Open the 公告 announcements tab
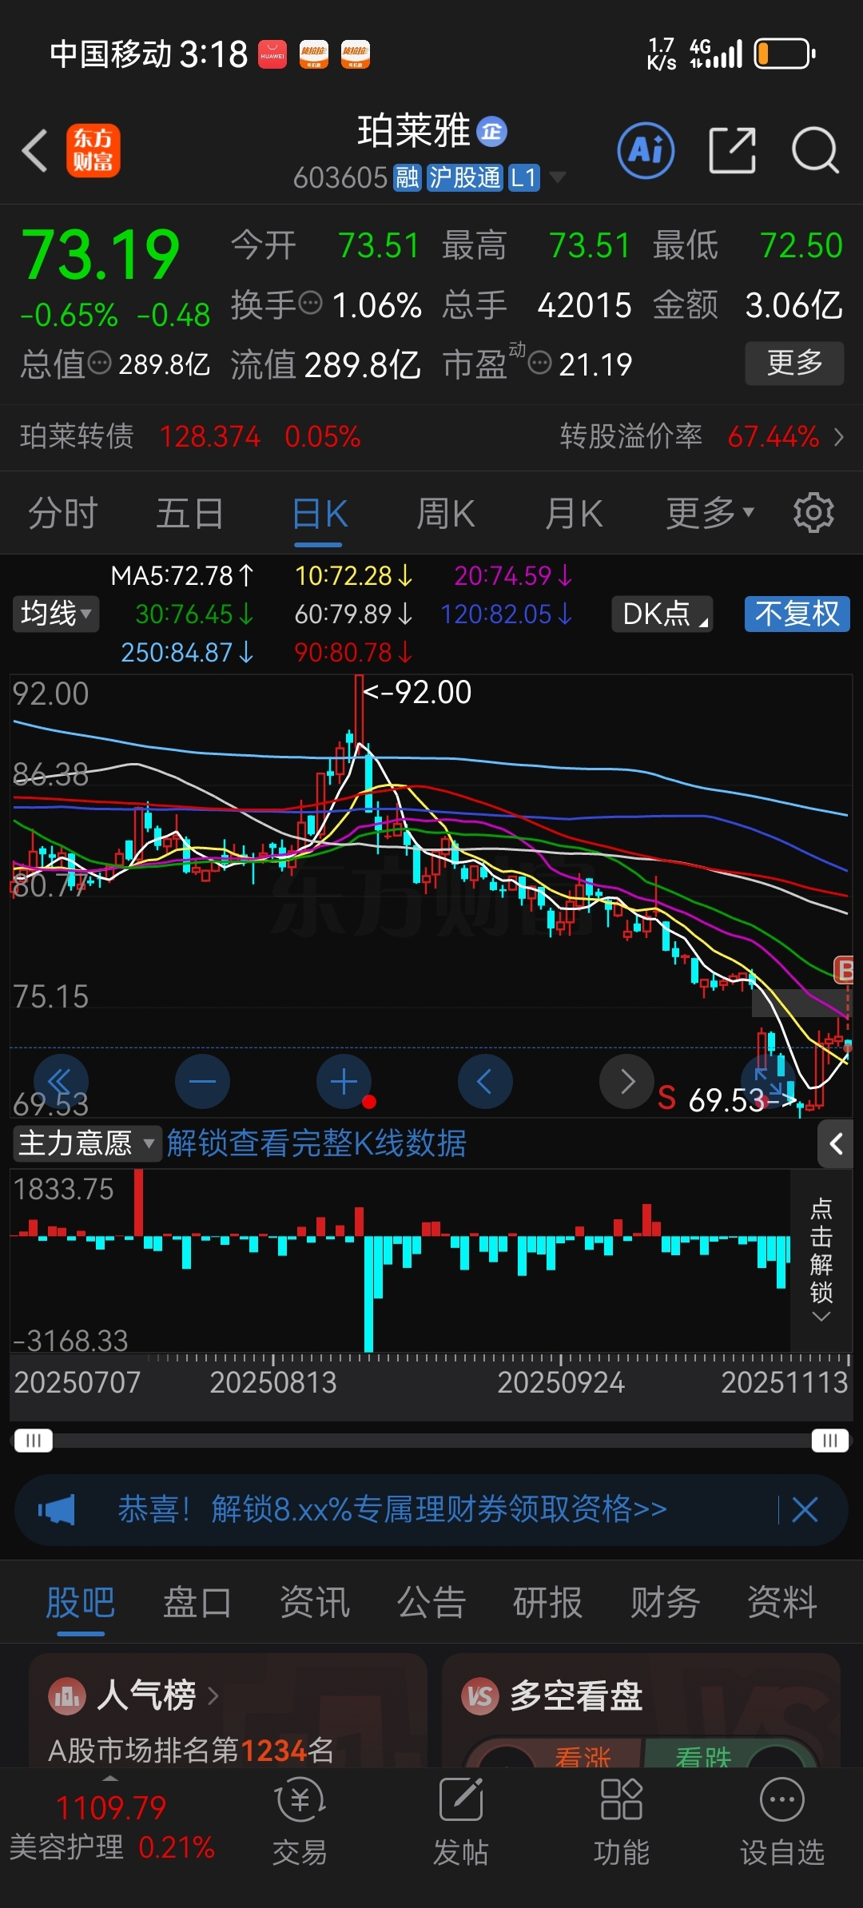Viewport: 863px width, 1908px height. point(431,1602)
